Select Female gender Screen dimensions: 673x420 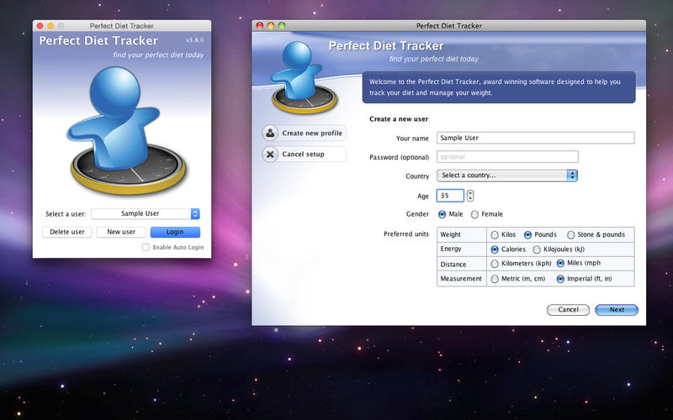(x=474, y=214)
